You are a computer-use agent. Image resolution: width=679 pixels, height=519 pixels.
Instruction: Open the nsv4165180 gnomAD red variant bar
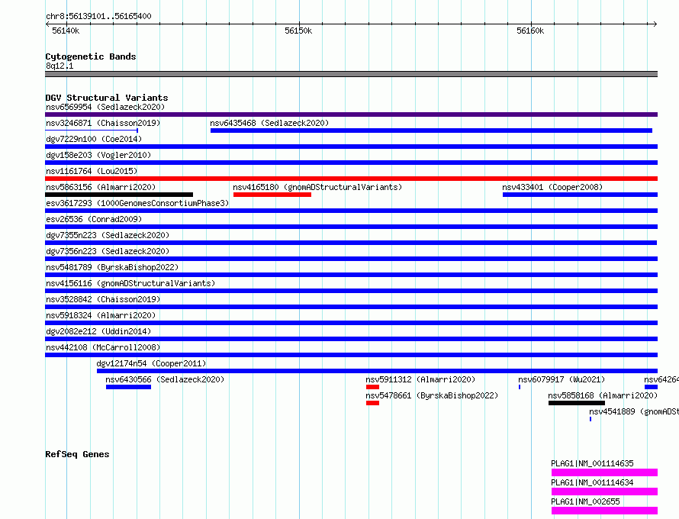pyautogui.click(x=272, y=195)
